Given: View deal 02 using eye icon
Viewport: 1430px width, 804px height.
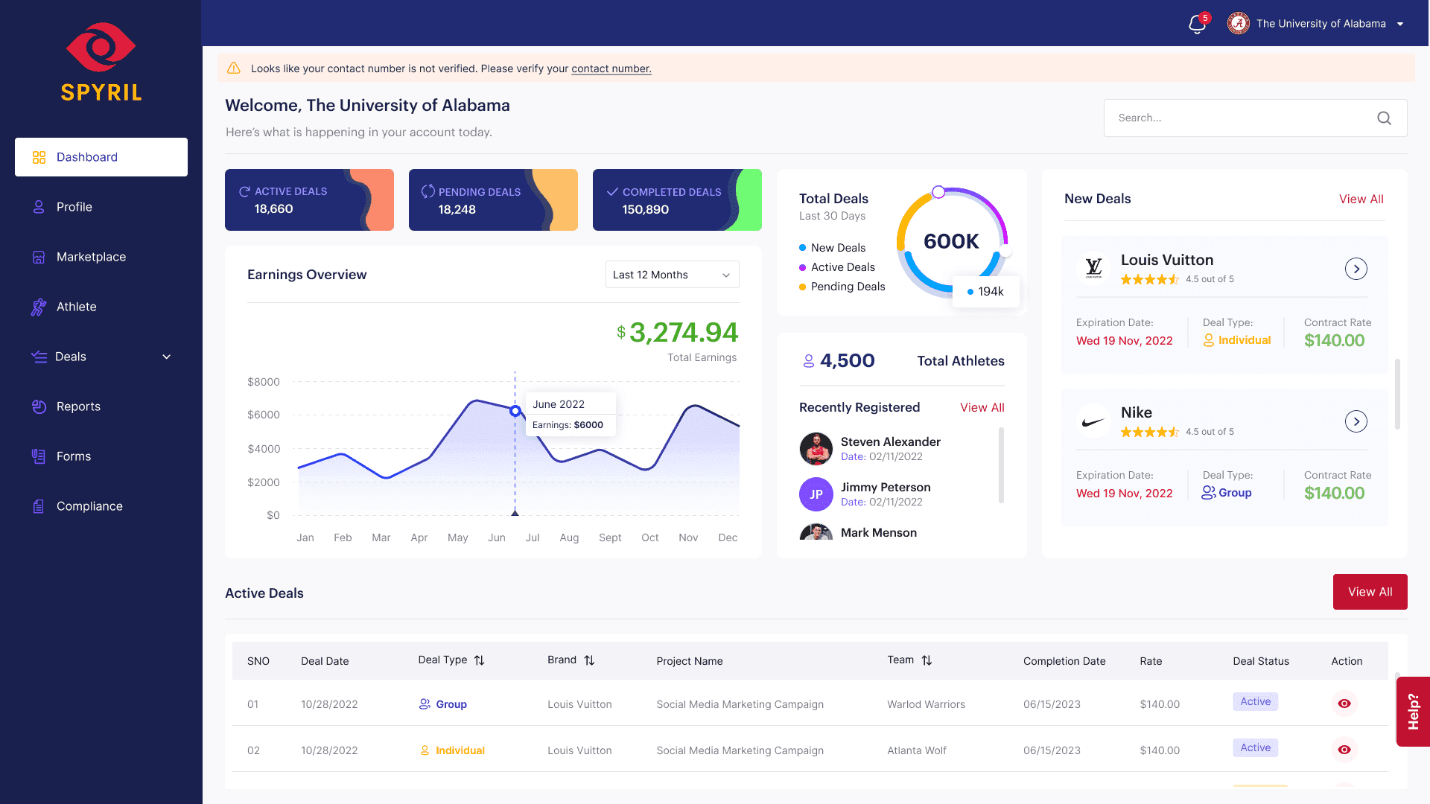Looking at the screenshot, I should 1344,750.
